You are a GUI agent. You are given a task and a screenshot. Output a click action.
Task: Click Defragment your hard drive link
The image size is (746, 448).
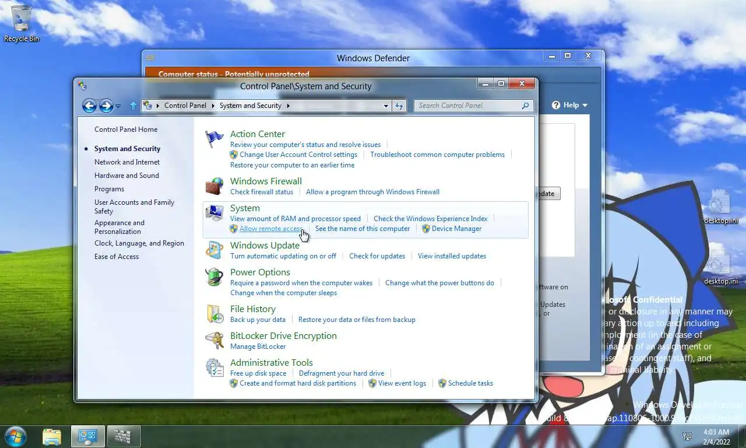pos(342,373)
